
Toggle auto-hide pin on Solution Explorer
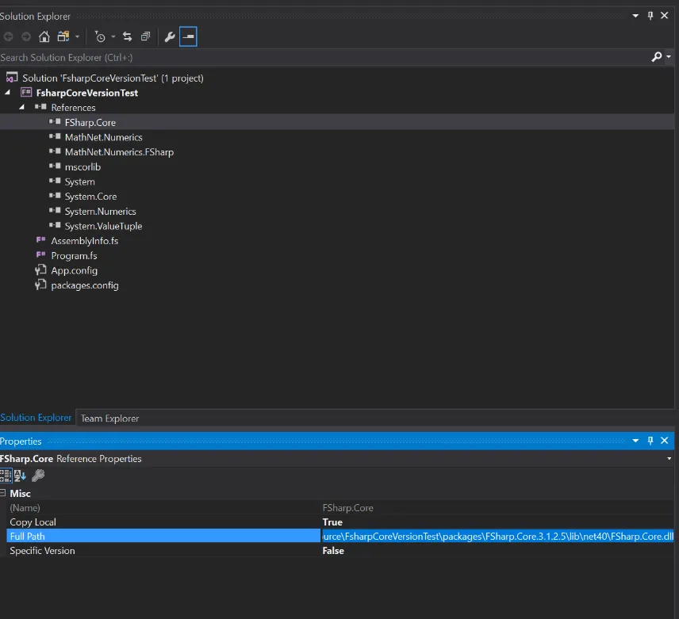[650, 16]
